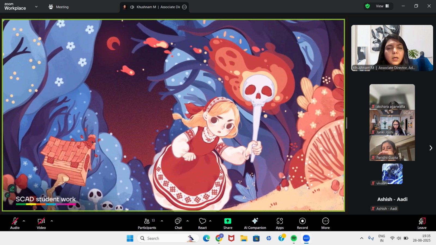Image resolution: width=436 pixels, height=245 pixels.
Task: Select Khushnam M's video thumbnail
Action: pos(392,48)
